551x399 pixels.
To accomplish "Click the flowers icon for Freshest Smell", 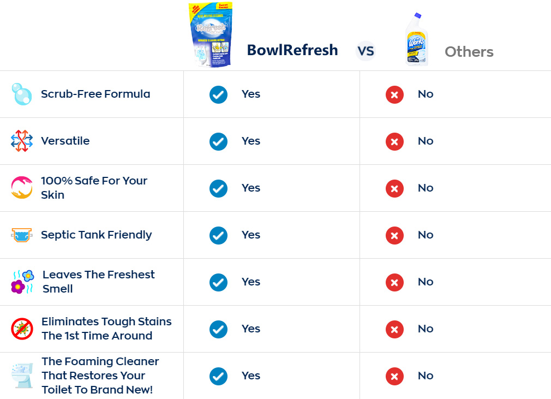I will 22,282.
